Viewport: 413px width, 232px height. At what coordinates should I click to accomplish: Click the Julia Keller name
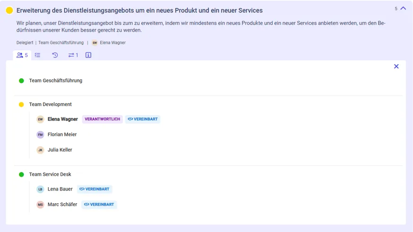[60, 150]
